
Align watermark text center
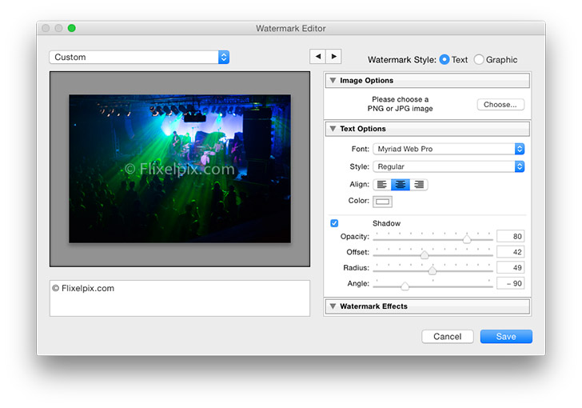coord(400,184)
